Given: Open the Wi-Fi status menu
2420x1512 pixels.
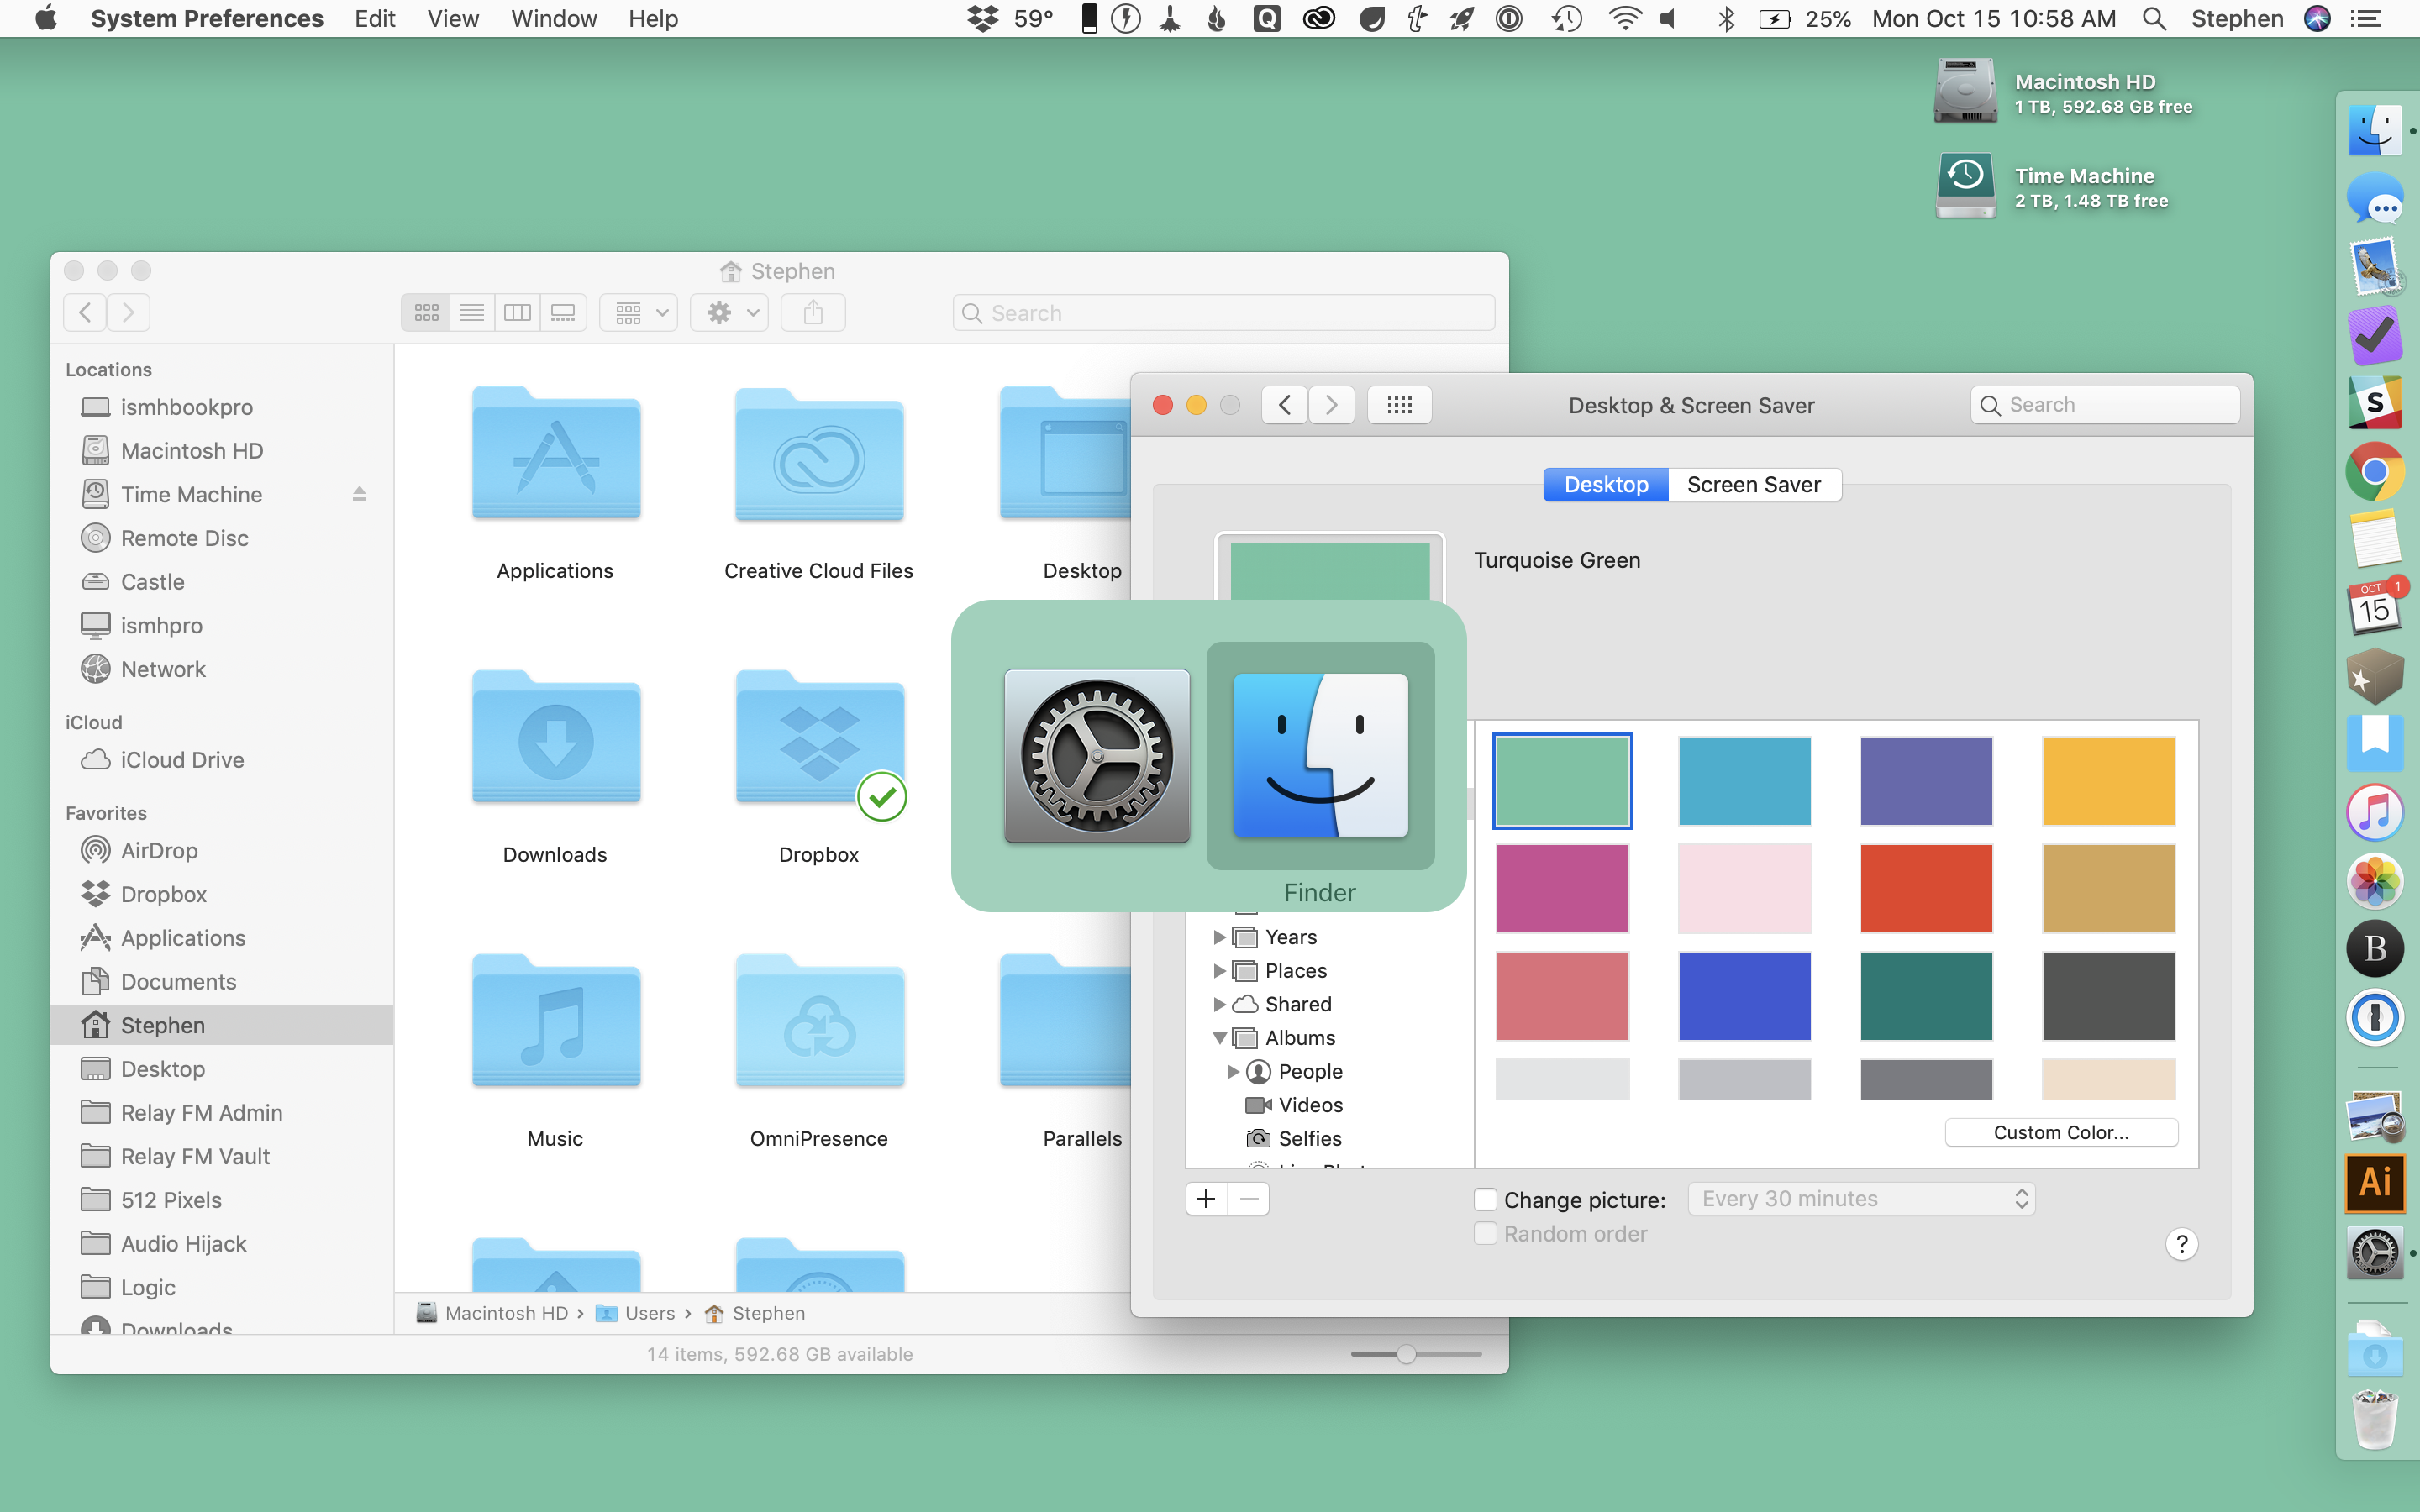Looking at the screenshot, I should (1625, 19).
